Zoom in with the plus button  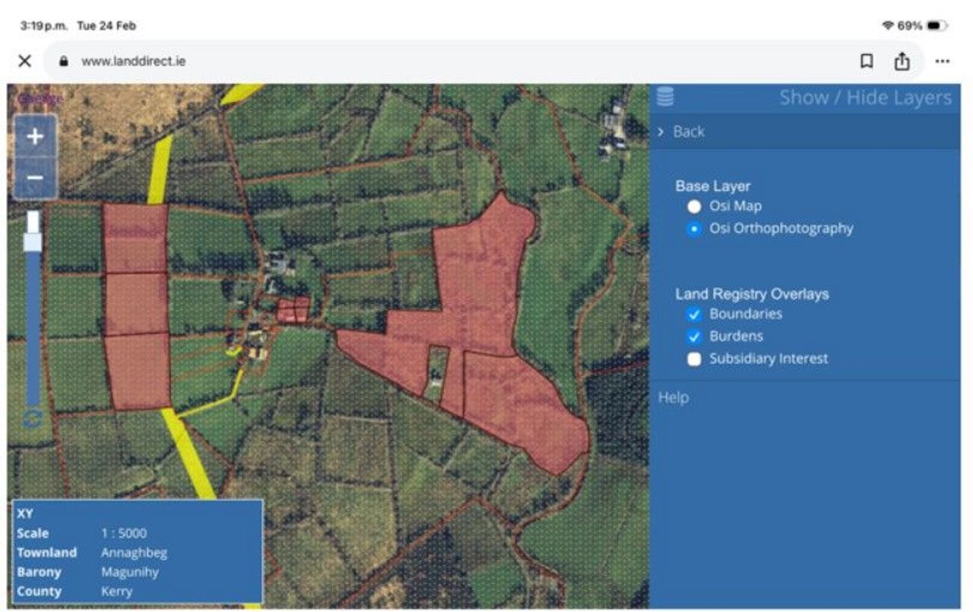click(x=35, y=137)
